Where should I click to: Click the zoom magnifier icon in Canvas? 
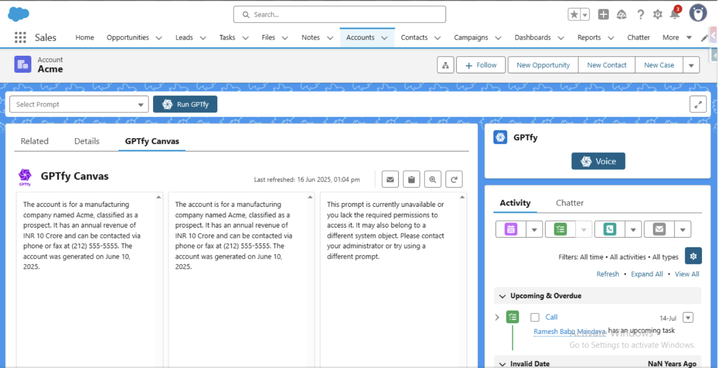(432, 179)
